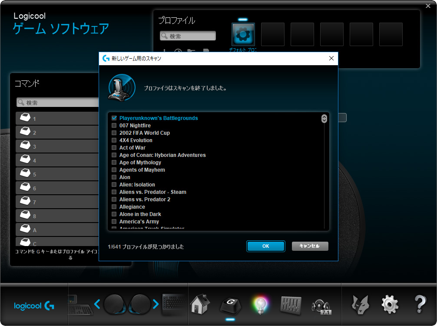Click the デフォルト プロ profile label

coord(243,50)
